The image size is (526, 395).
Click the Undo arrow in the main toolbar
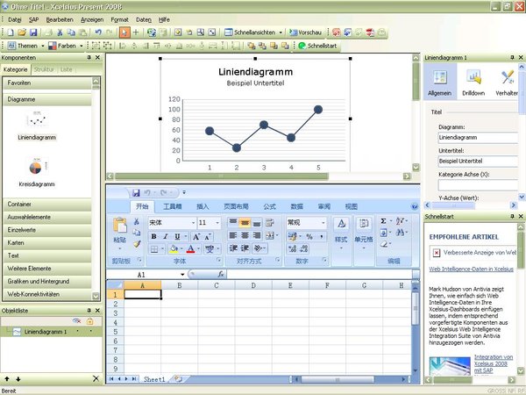[x=98, y=32]
